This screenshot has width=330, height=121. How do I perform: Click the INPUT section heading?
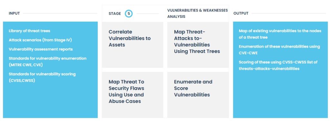tap(14, 14)
